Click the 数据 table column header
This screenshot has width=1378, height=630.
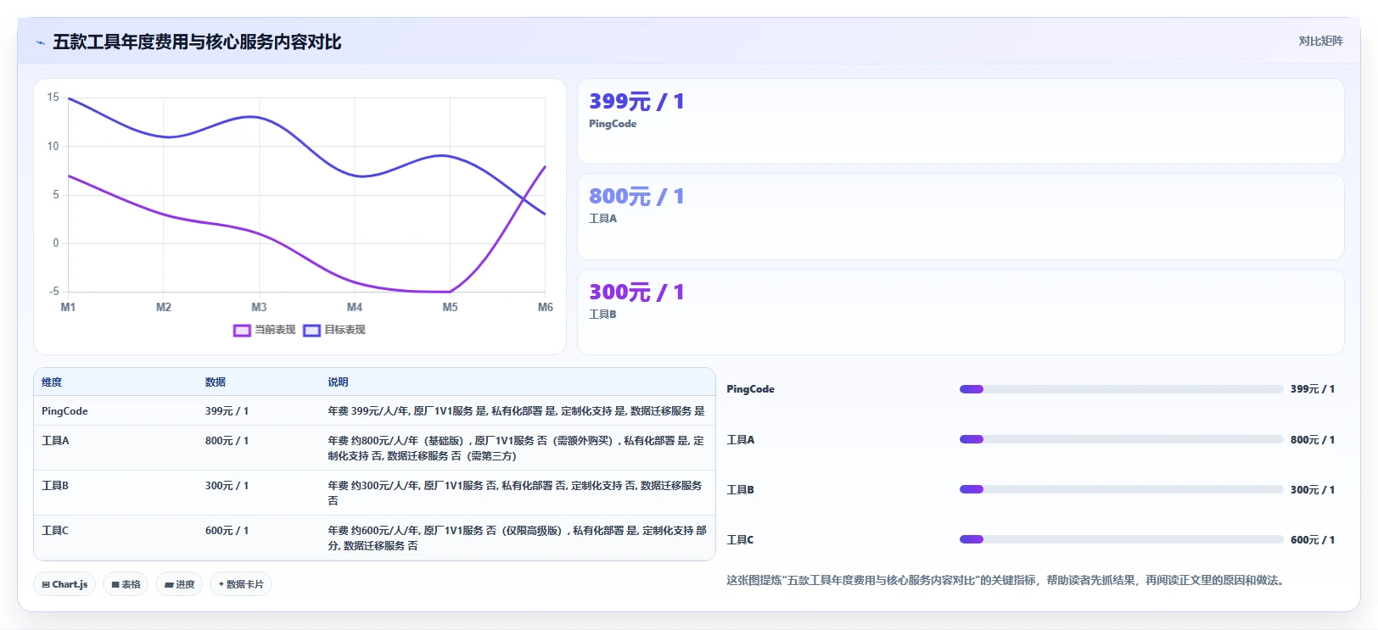[x=216, y=382]
